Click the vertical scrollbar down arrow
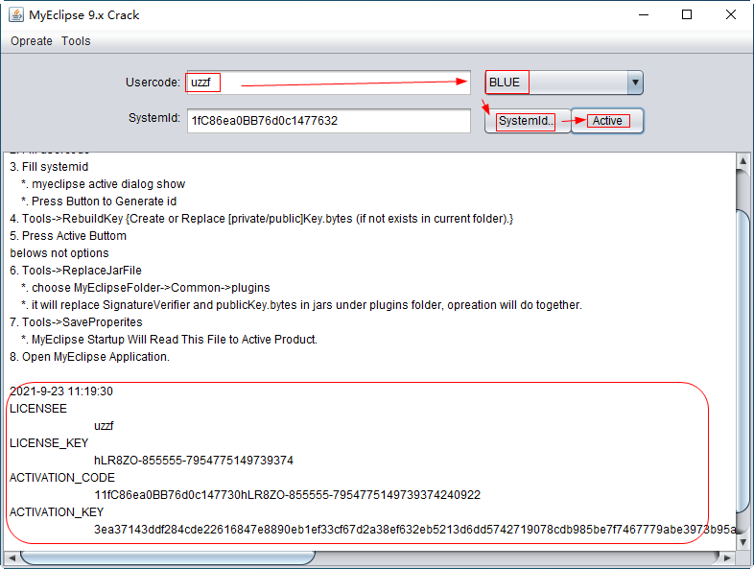754x569 pixels. (744, 540)
